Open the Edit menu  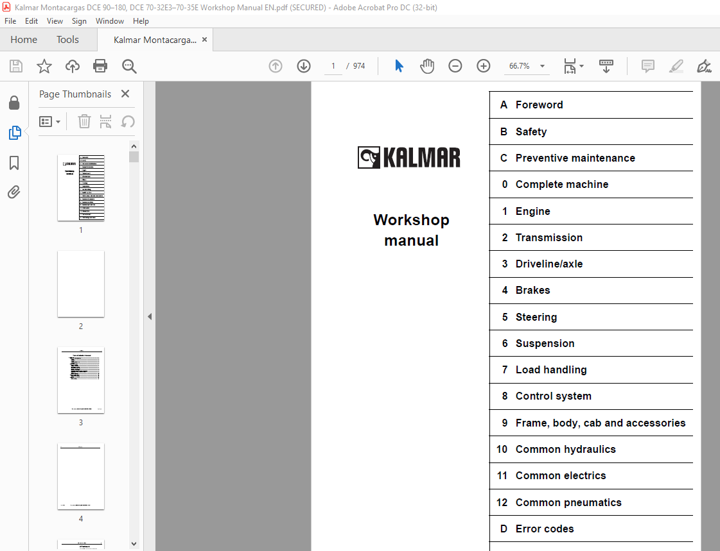(31, 21)
